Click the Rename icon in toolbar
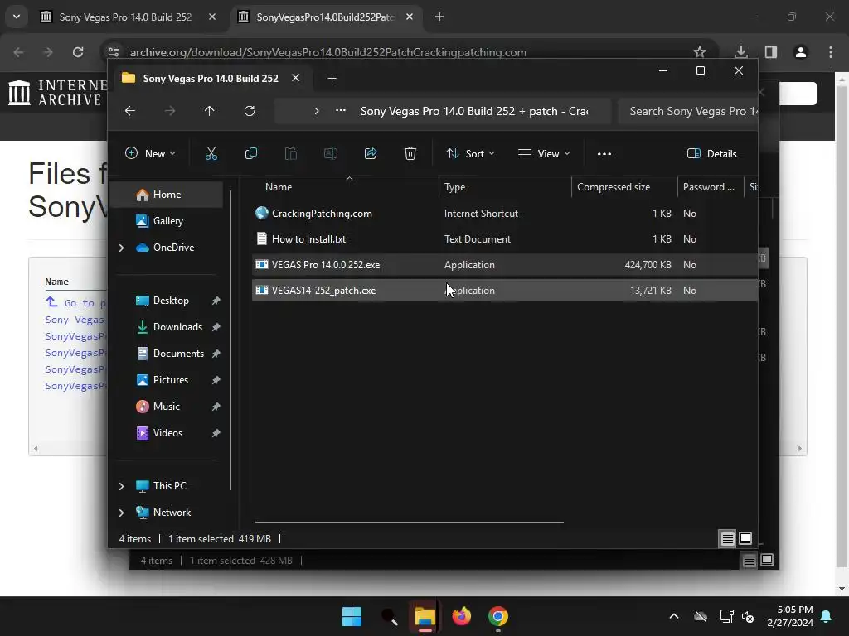The width and height of the screenshot is (849, 636). pos(330,153)
